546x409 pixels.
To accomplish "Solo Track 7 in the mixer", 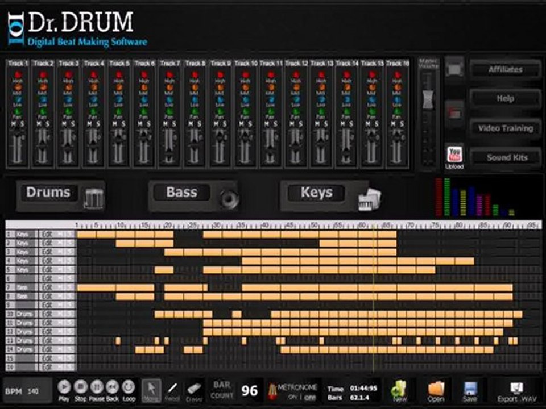I will click(x=174, y=124).
